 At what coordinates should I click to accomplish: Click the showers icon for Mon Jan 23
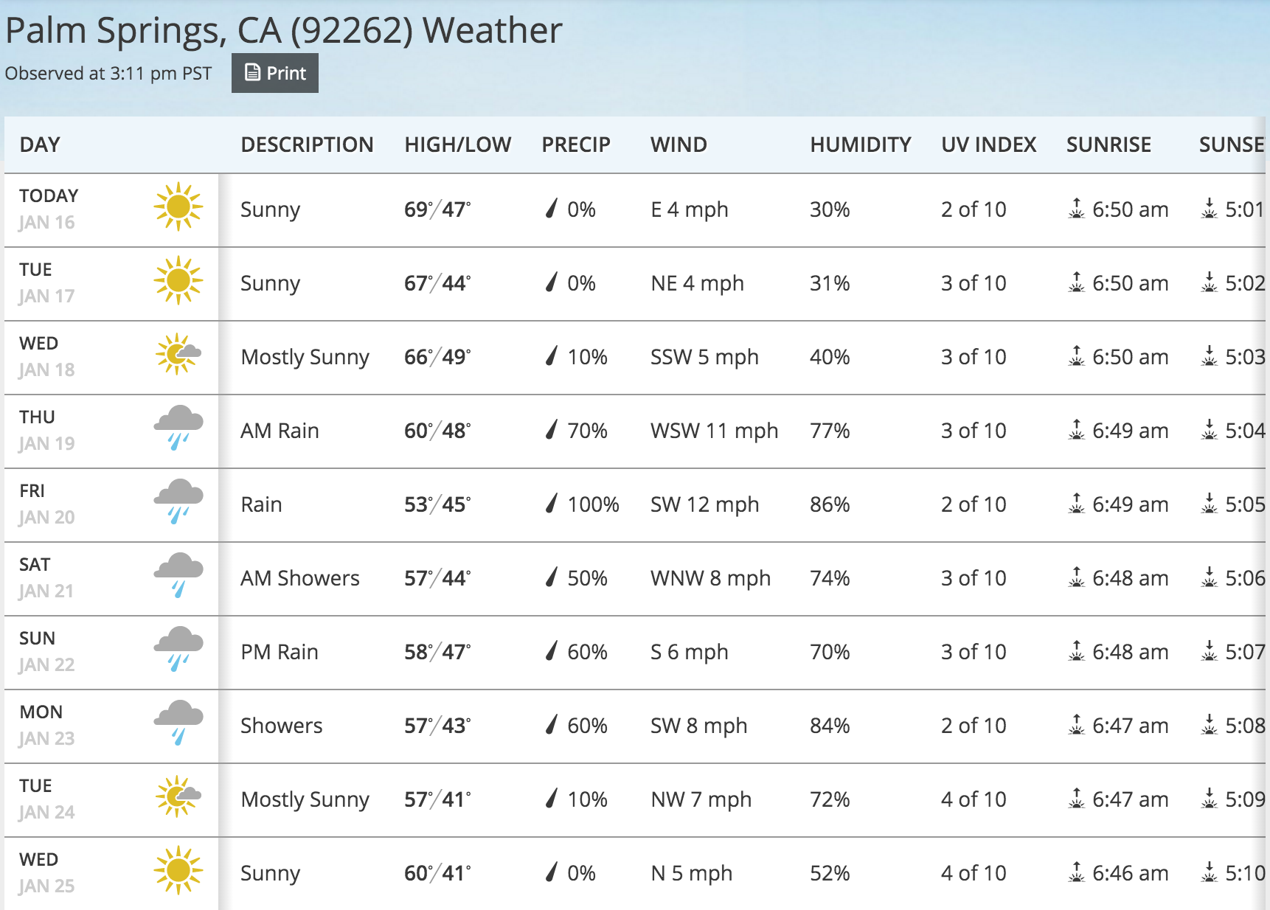178,723
